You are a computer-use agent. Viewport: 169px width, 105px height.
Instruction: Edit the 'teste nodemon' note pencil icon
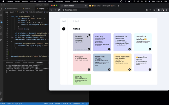(x=130, y=70)
